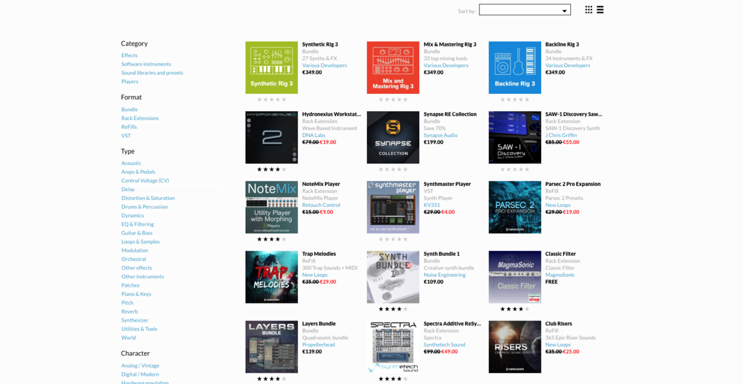Screen dimensions: 743x384
Task: Open the Sort by dropdown
Action: tap(525, 10)
